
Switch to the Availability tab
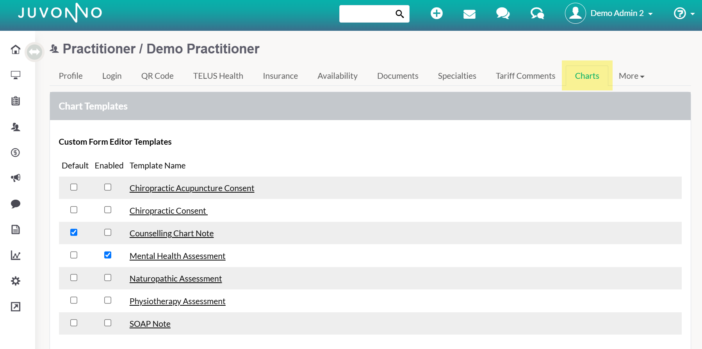[337, 76]
